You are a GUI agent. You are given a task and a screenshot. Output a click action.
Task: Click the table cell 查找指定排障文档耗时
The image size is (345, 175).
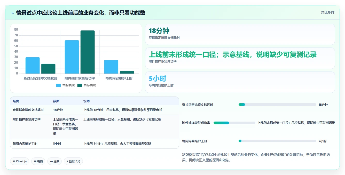point(28,110)
